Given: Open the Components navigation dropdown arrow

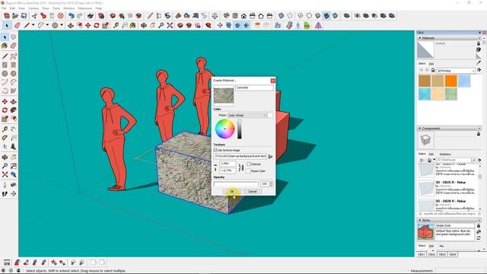Looking at the screenshot, I should point(434,160).
